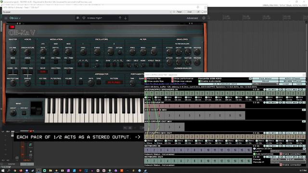Open the OB-Xa V preset library browser icon
This screenshot has height=173, width=308.
[78, 18]
